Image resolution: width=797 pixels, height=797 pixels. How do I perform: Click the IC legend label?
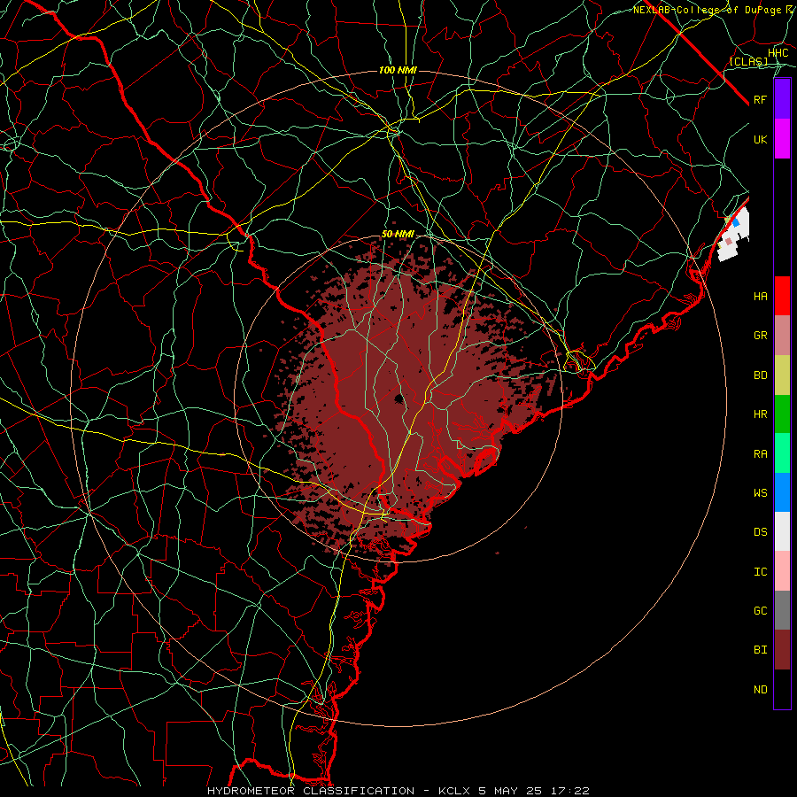(760, 572)
